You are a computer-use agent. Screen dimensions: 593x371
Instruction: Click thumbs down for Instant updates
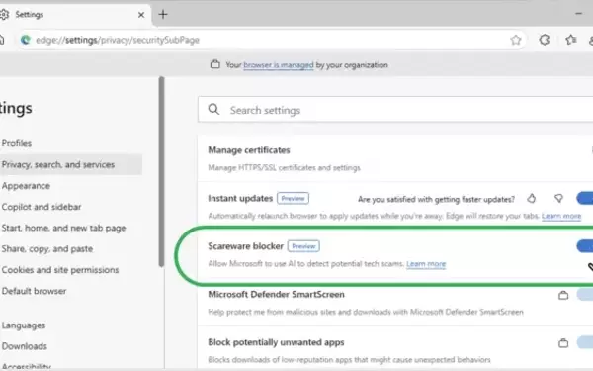click(558, 199)
